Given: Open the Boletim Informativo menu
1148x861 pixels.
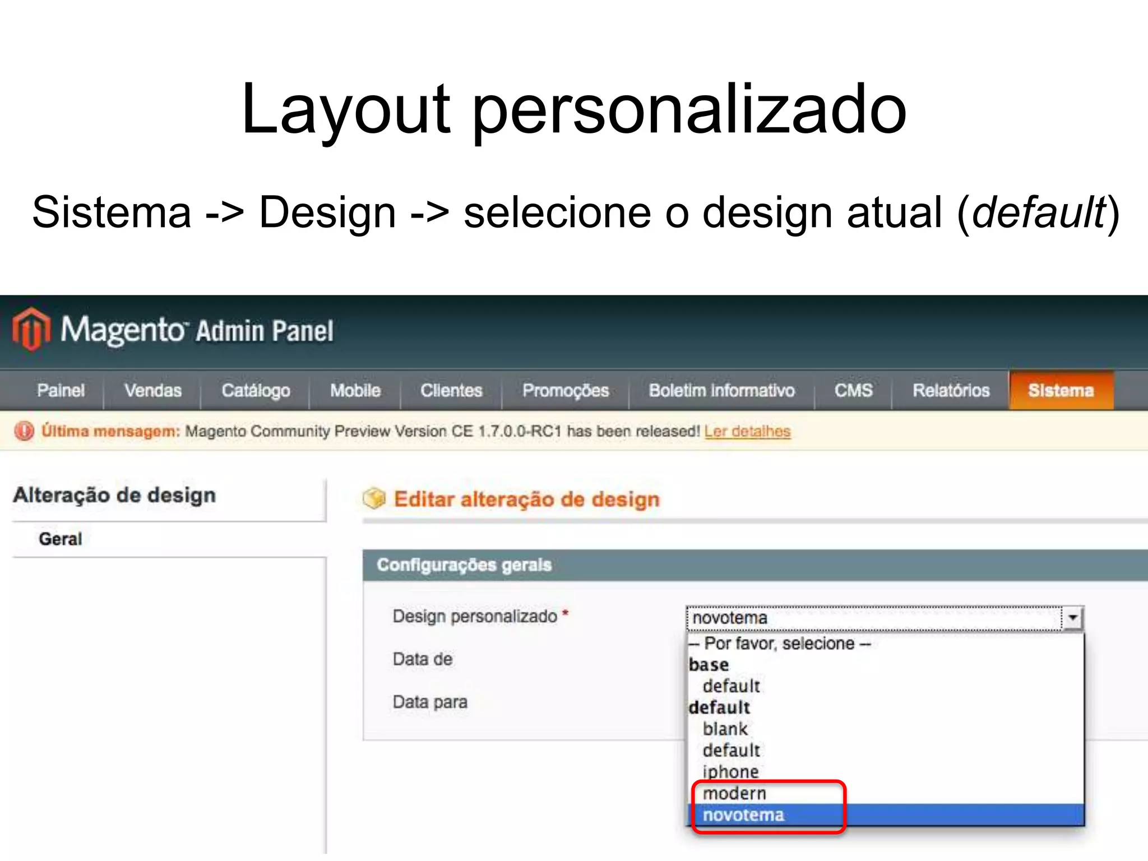Looking at the screenshot, I should (x=721, y=390).
